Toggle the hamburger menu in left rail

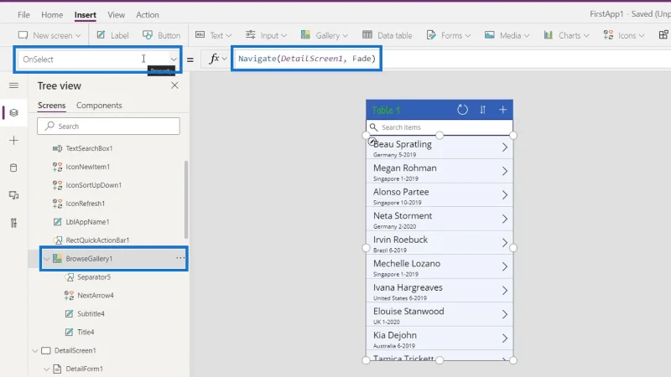click(x=13, y=85)
